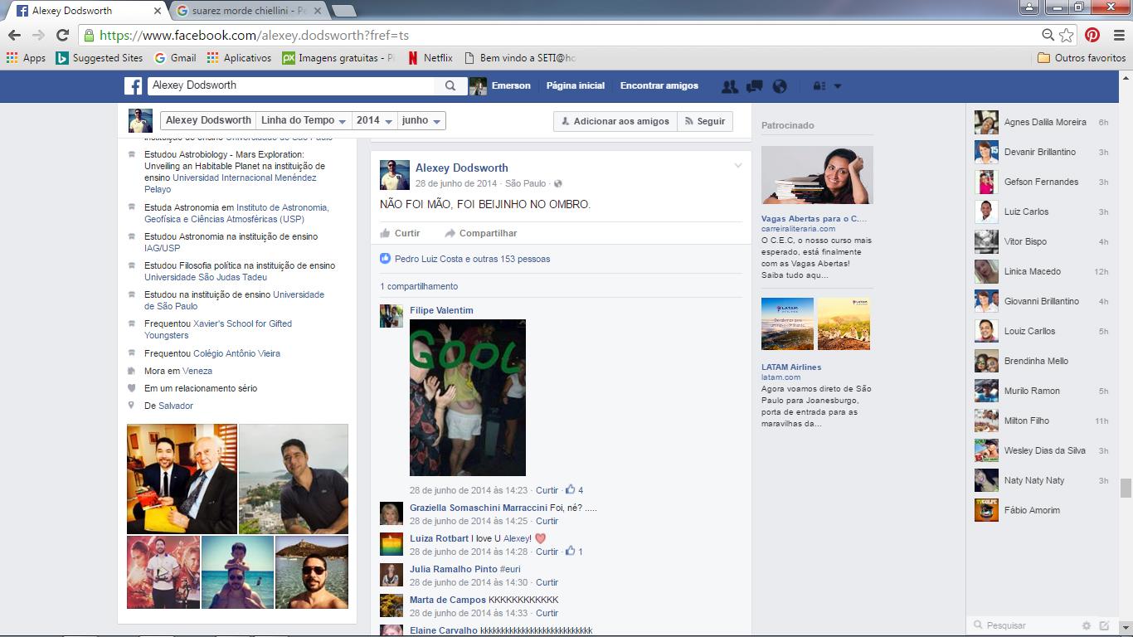Open the globe notifications icon
Screen dimensions: 1133x637
tap(780, 86)
